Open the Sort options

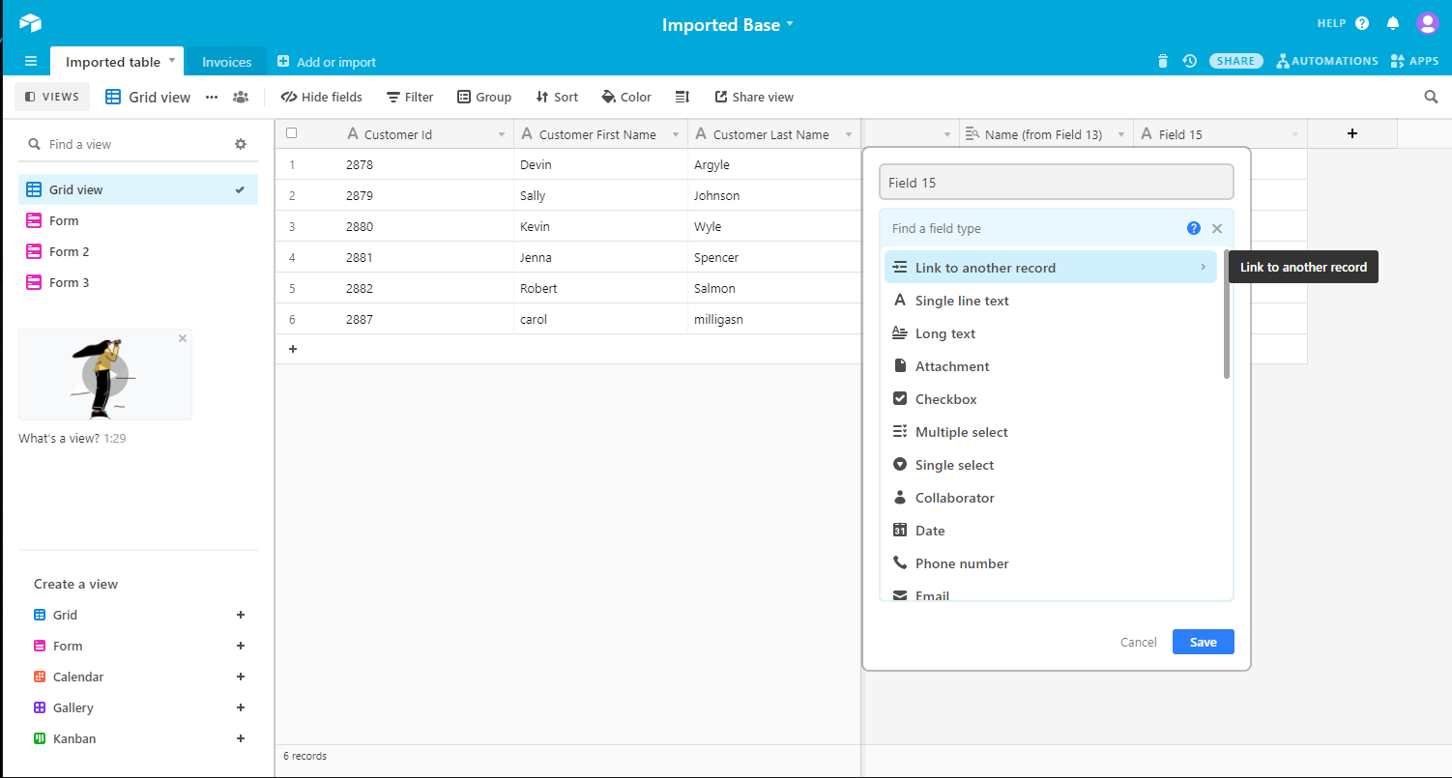coord(557,97)
